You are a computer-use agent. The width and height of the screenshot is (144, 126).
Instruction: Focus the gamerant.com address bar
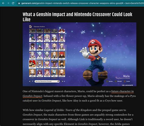pos(81,3)
